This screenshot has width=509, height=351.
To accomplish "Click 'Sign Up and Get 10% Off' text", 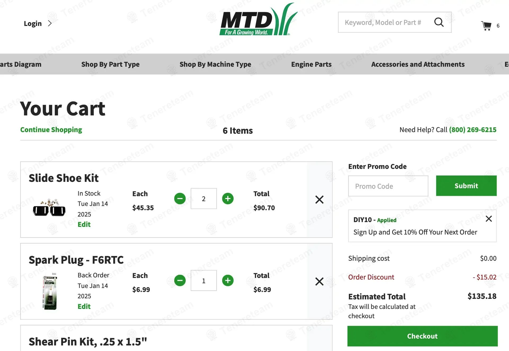I will [x=415, y=232].
